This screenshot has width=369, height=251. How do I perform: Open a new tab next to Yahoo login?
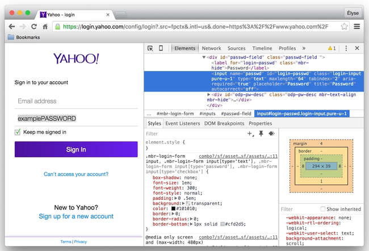pyautogui.click(x=121, y=15)
